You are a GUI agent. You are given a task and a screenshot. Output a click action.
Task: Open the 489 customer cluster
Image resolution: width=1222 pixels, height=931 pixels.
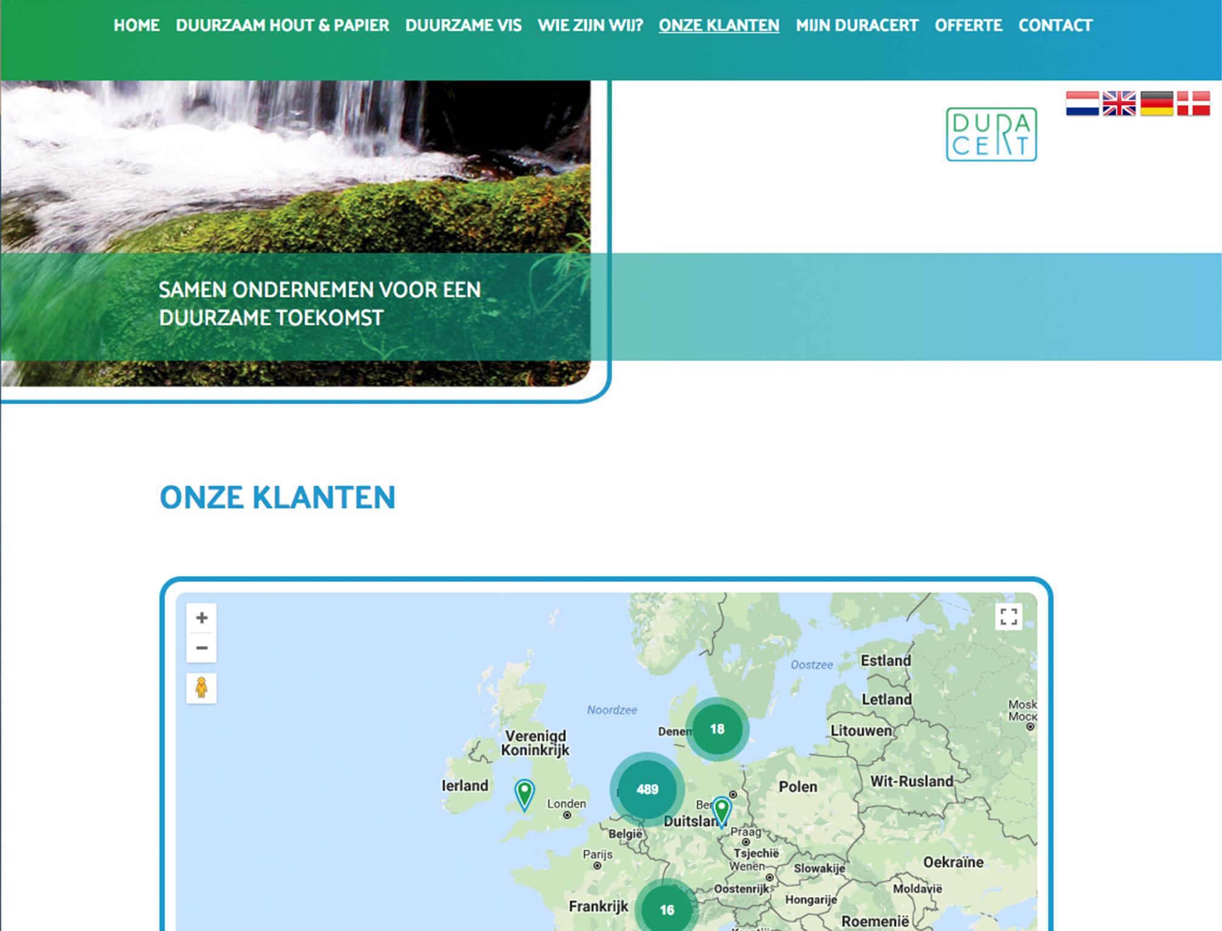pyautogui.click(x=647, y=789)
